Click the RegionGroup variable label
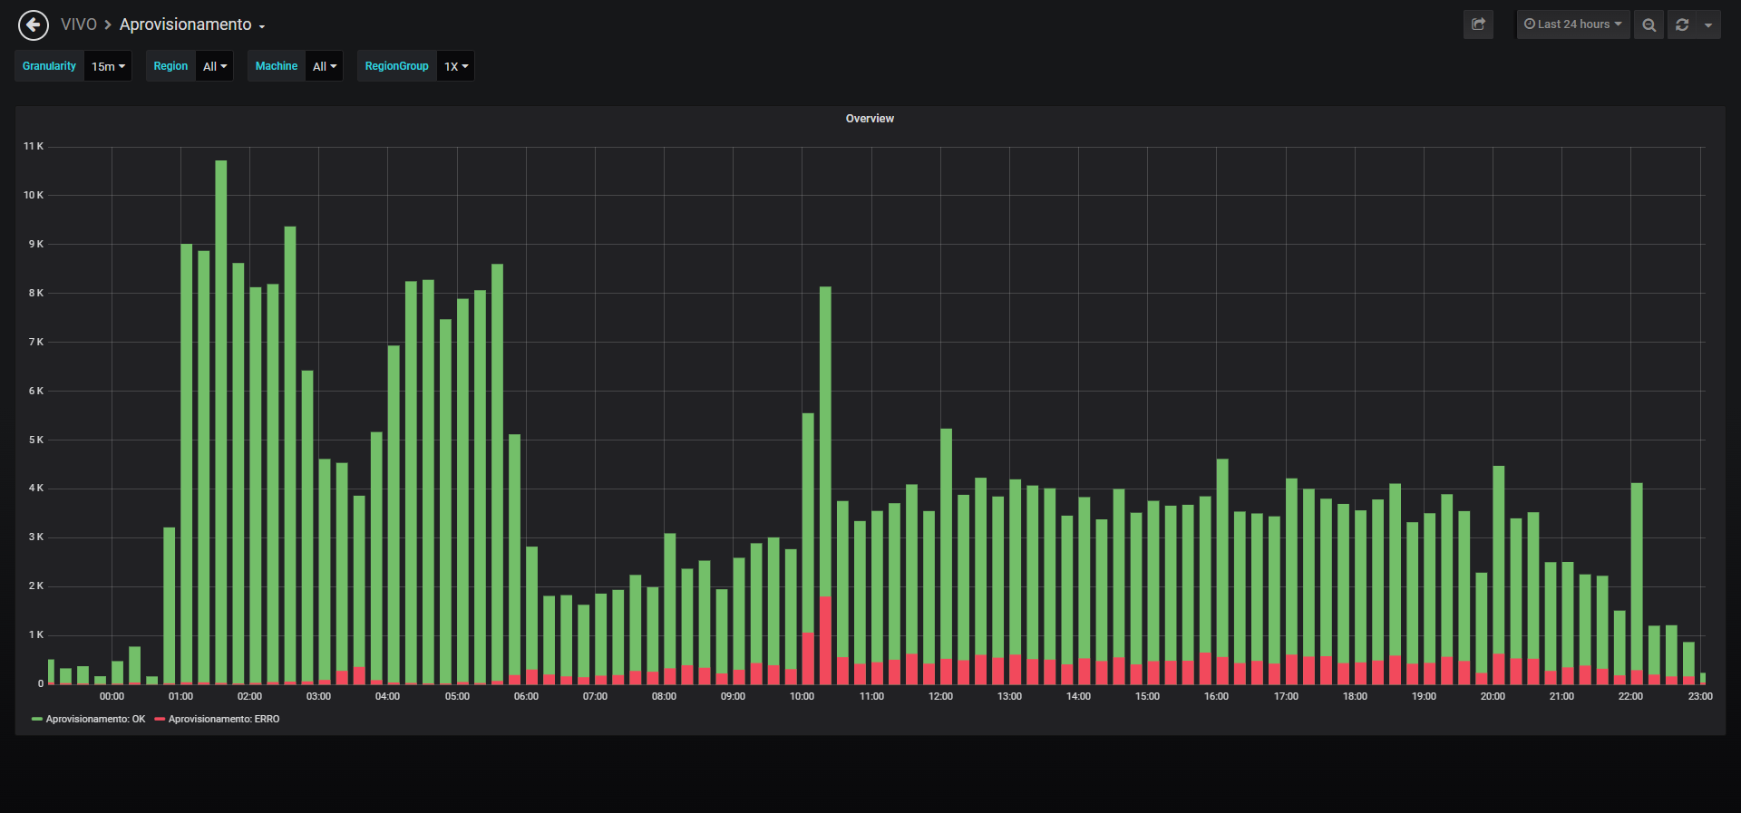 pos(397,66)
